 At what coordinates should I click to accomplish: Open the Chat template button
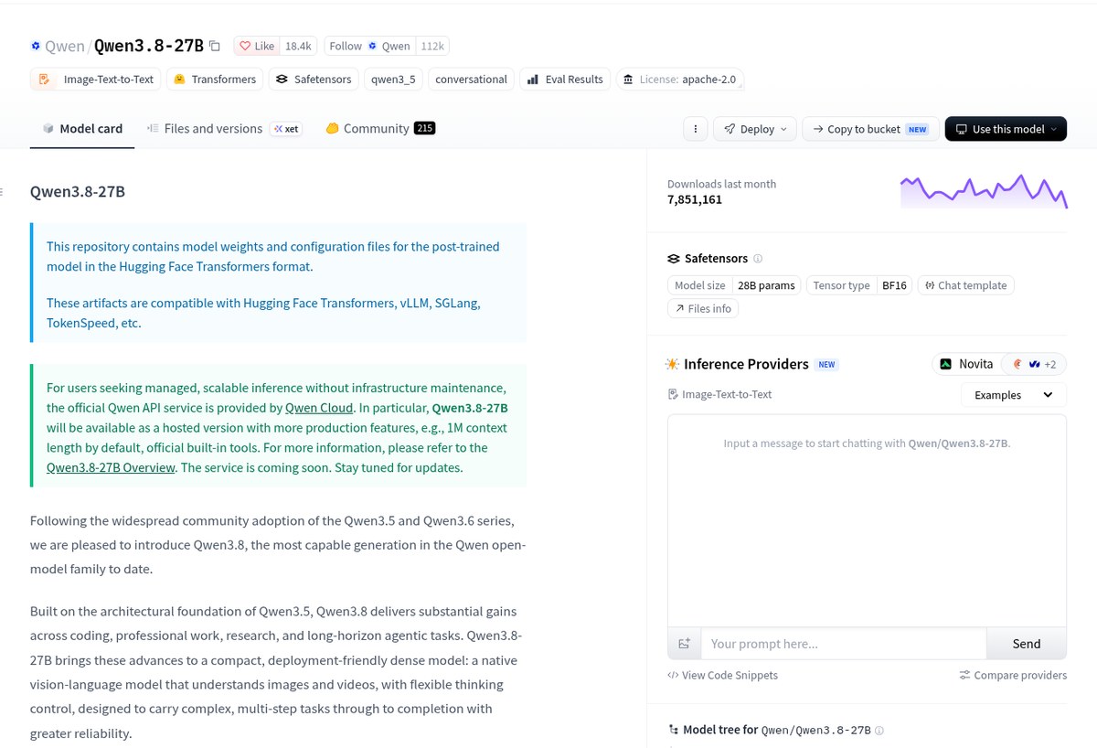coord(965,285)
